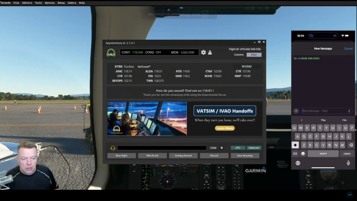357x201 pixels.
Task: Clear the COM input with X icon
Action: 222,148
